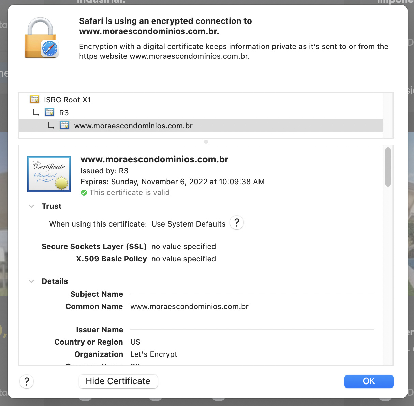This screenshot has width=414, height=406.
Task: Collapse the Details section
Action: (31, 281)
